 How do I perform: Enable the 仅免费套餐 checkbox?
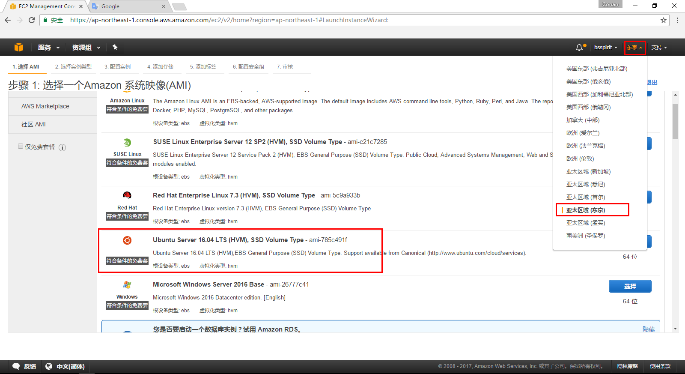point(21,147)
